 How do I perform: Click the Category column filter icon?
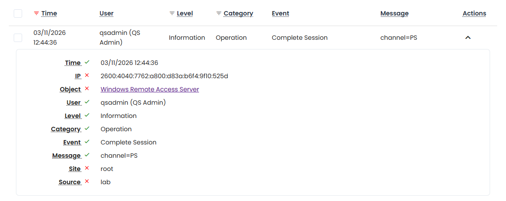click(x=218, y=14)
